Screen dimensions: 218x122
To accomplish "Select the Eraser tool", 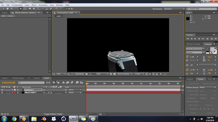I will 51,9.
